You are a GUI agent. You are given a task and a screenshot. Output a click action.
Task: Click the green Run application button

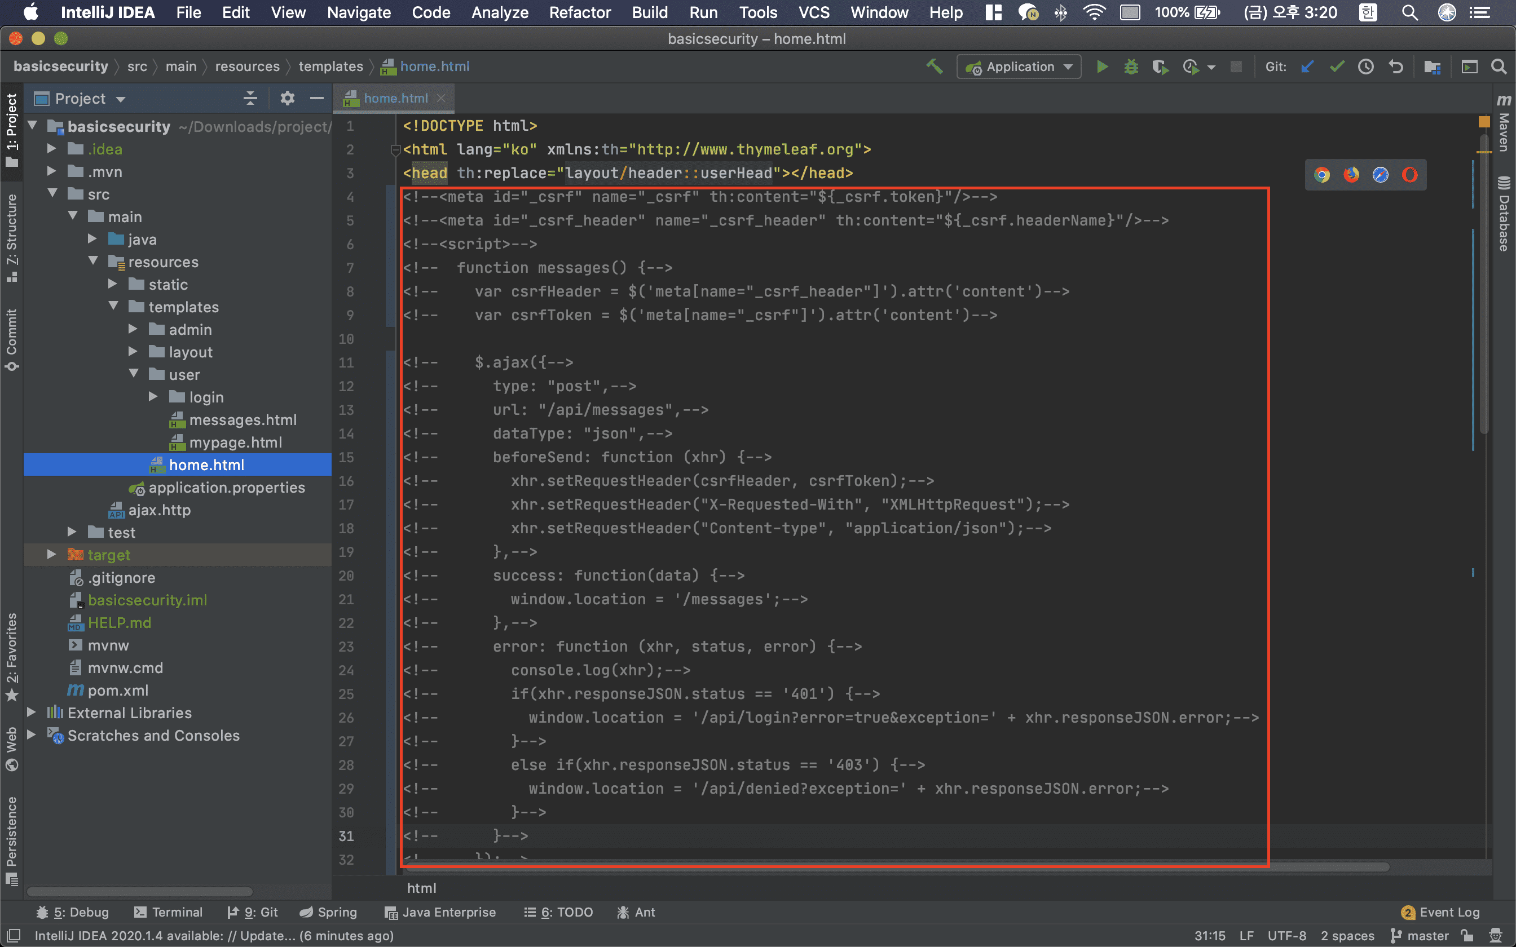1102,67
